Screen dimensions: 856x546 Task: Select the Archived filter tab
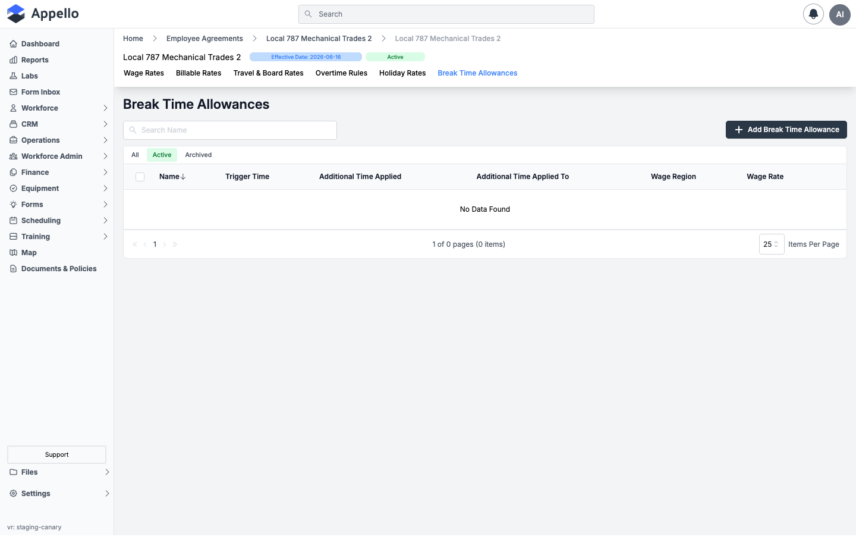pyautogui.click(x=199, y=155)
